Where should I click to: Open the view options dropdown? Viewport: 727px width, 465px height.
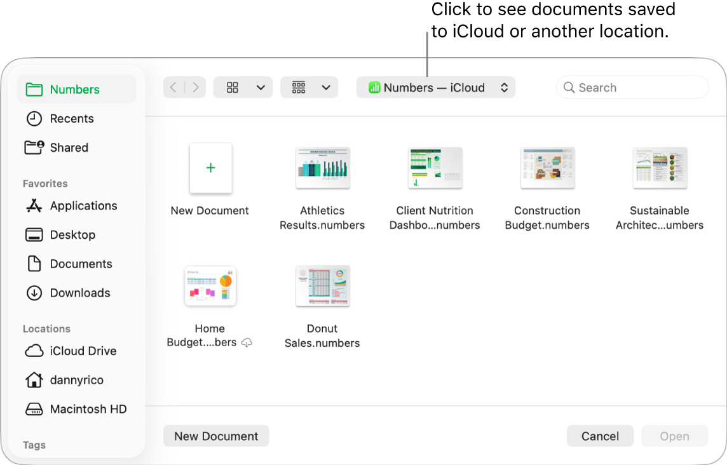(243, 87)
